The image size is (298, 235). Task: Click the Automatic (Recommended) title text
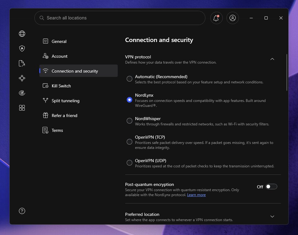(161, 77)
